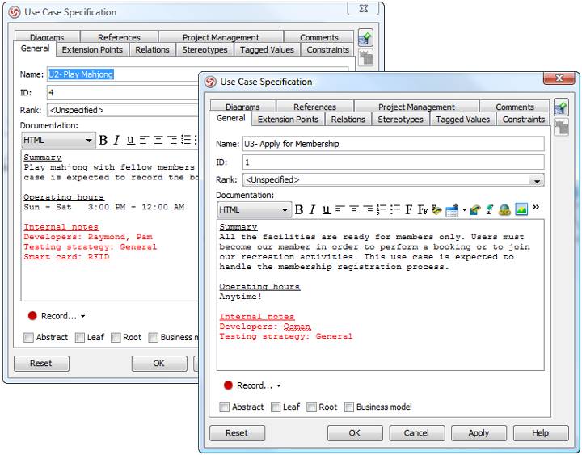This screenshot has width=582, height=455.
Task: Open font size Ff icon
Action: (423, 209)
